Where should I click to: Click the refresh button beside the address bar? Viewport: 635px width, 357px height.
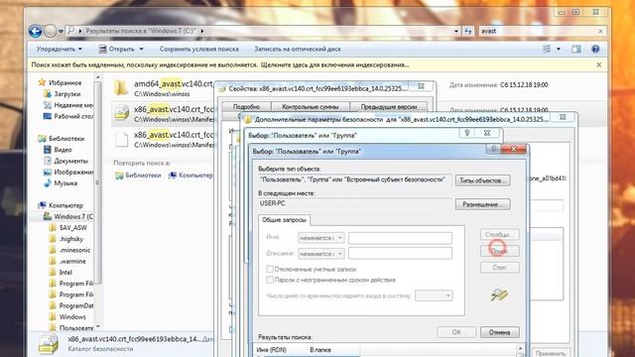[467, 31]
